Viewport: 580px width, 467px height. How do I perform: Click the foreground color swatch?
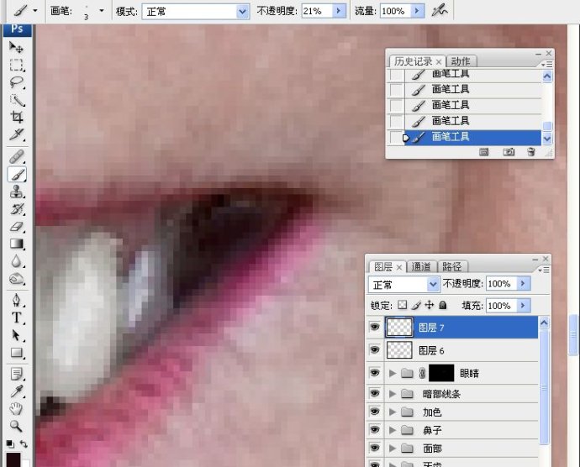pos(13,460)
